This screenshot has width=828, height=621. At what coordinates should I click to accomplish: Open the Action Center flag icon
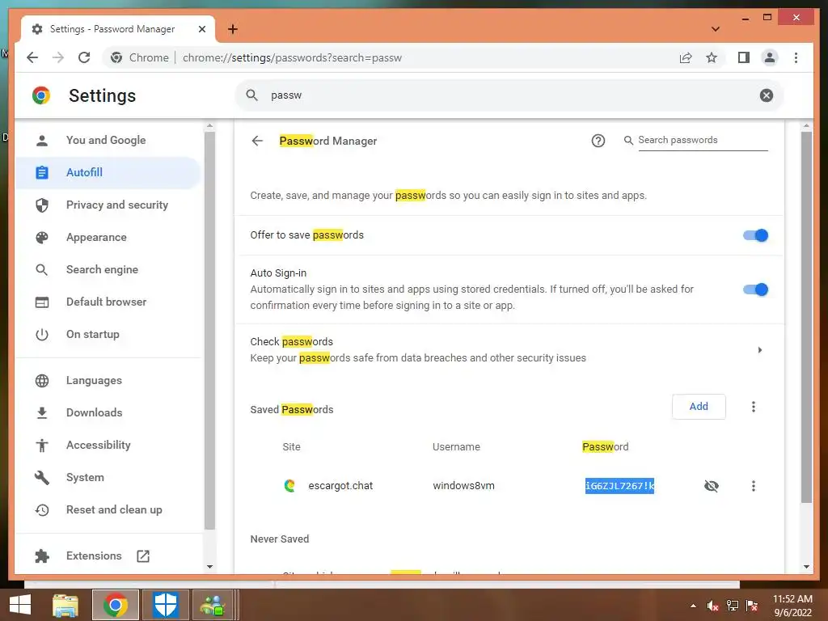click(752, 606)
